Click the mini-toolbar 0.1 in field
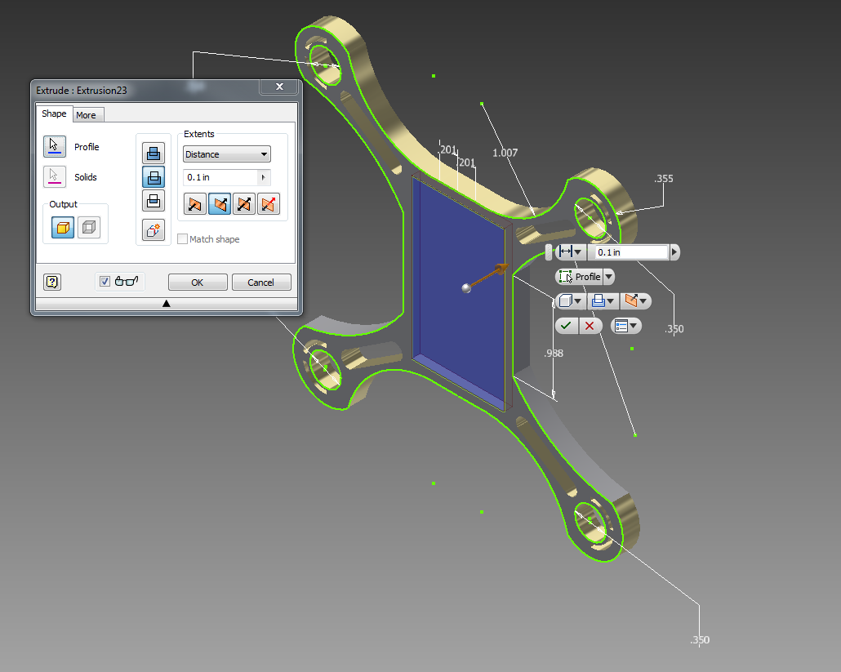 click(630, 252)
